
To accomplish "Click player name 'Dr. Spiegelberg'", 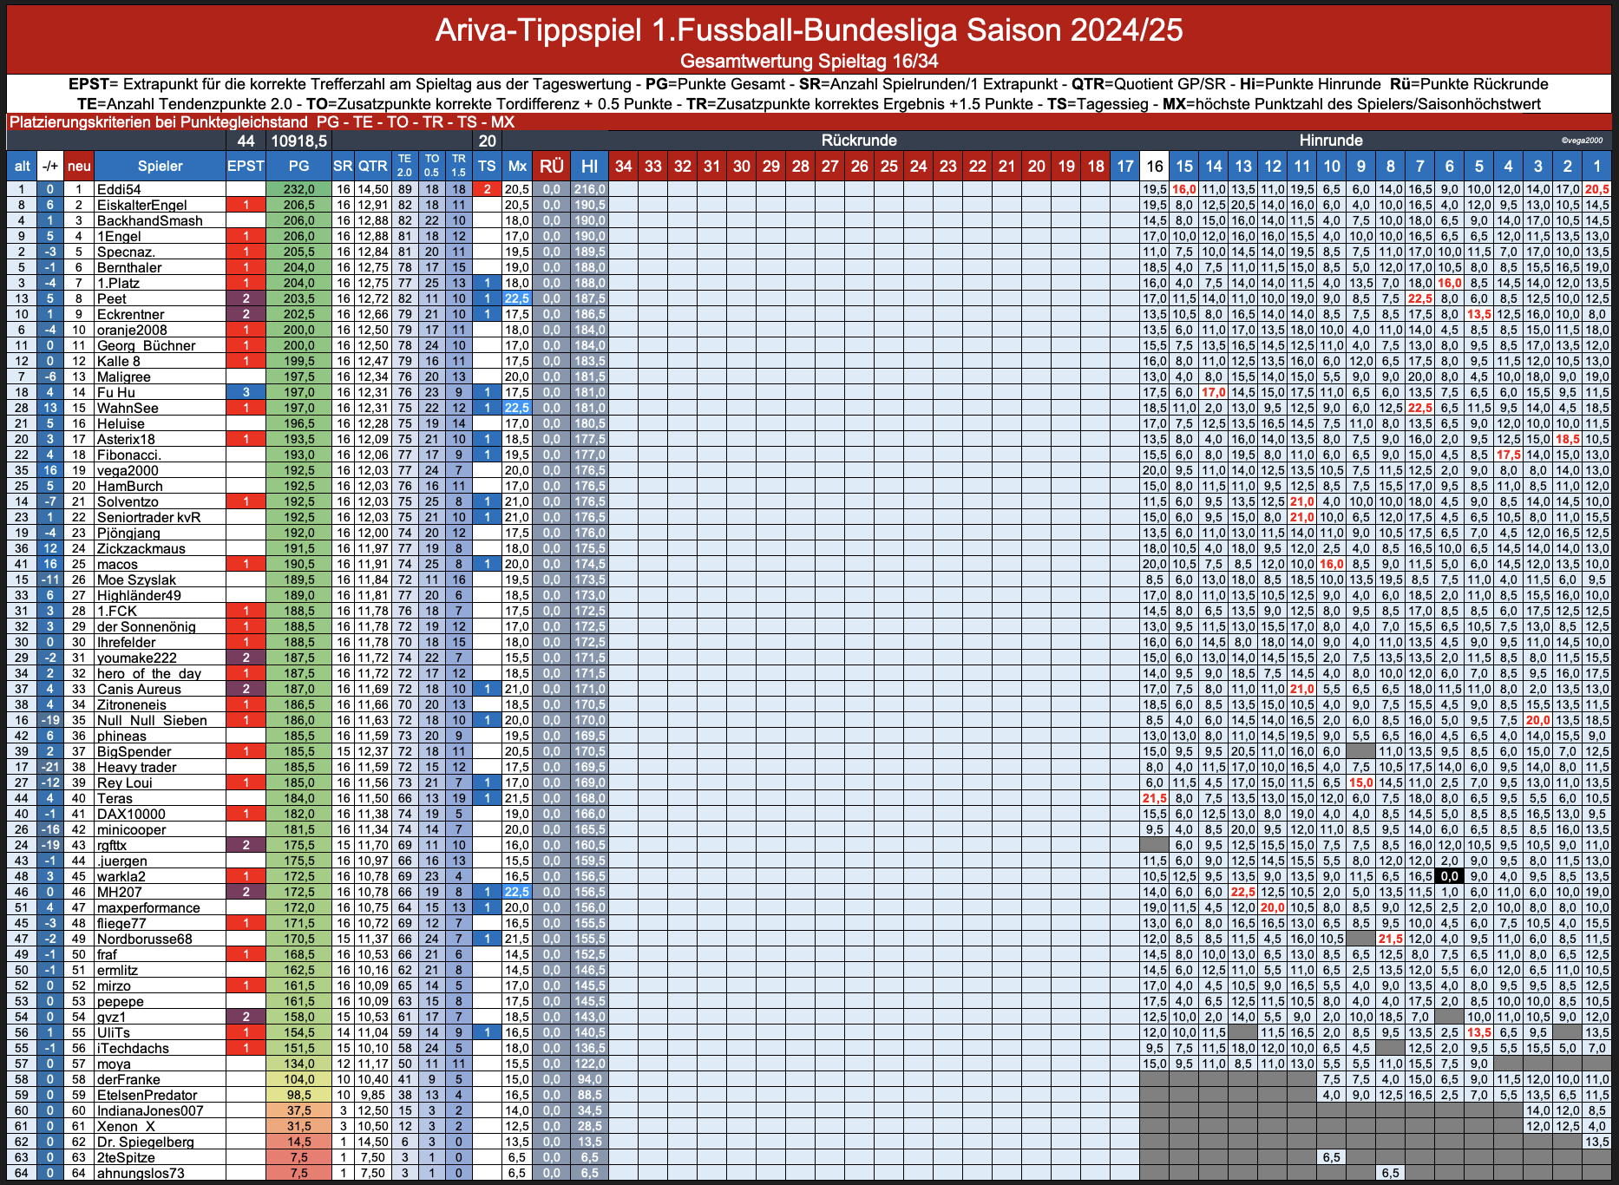I will pyautogui.click(x=145, y=1142).
